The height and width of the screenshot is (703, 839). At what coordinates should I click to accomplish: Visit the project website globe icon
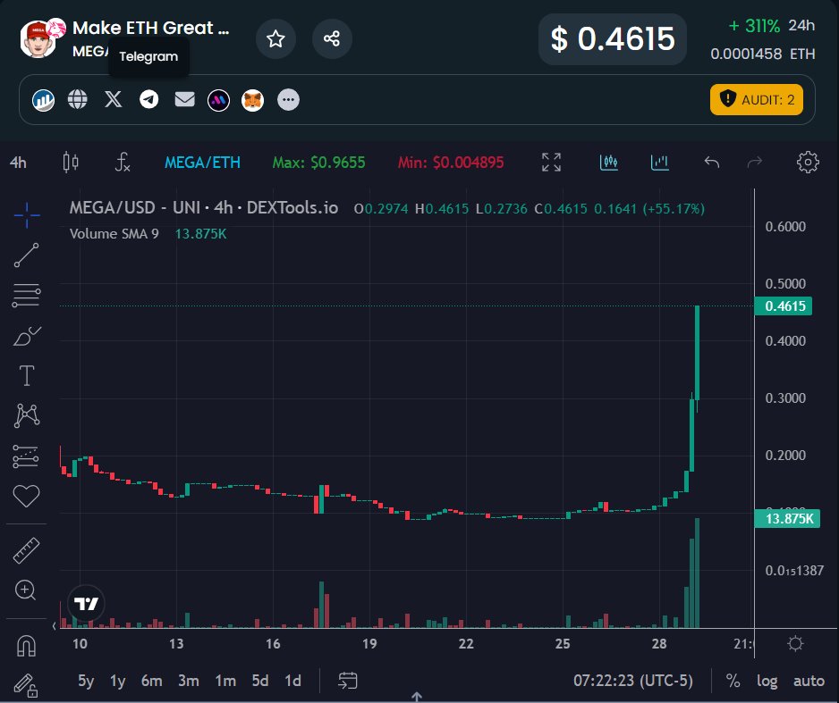tap(78, 99)
